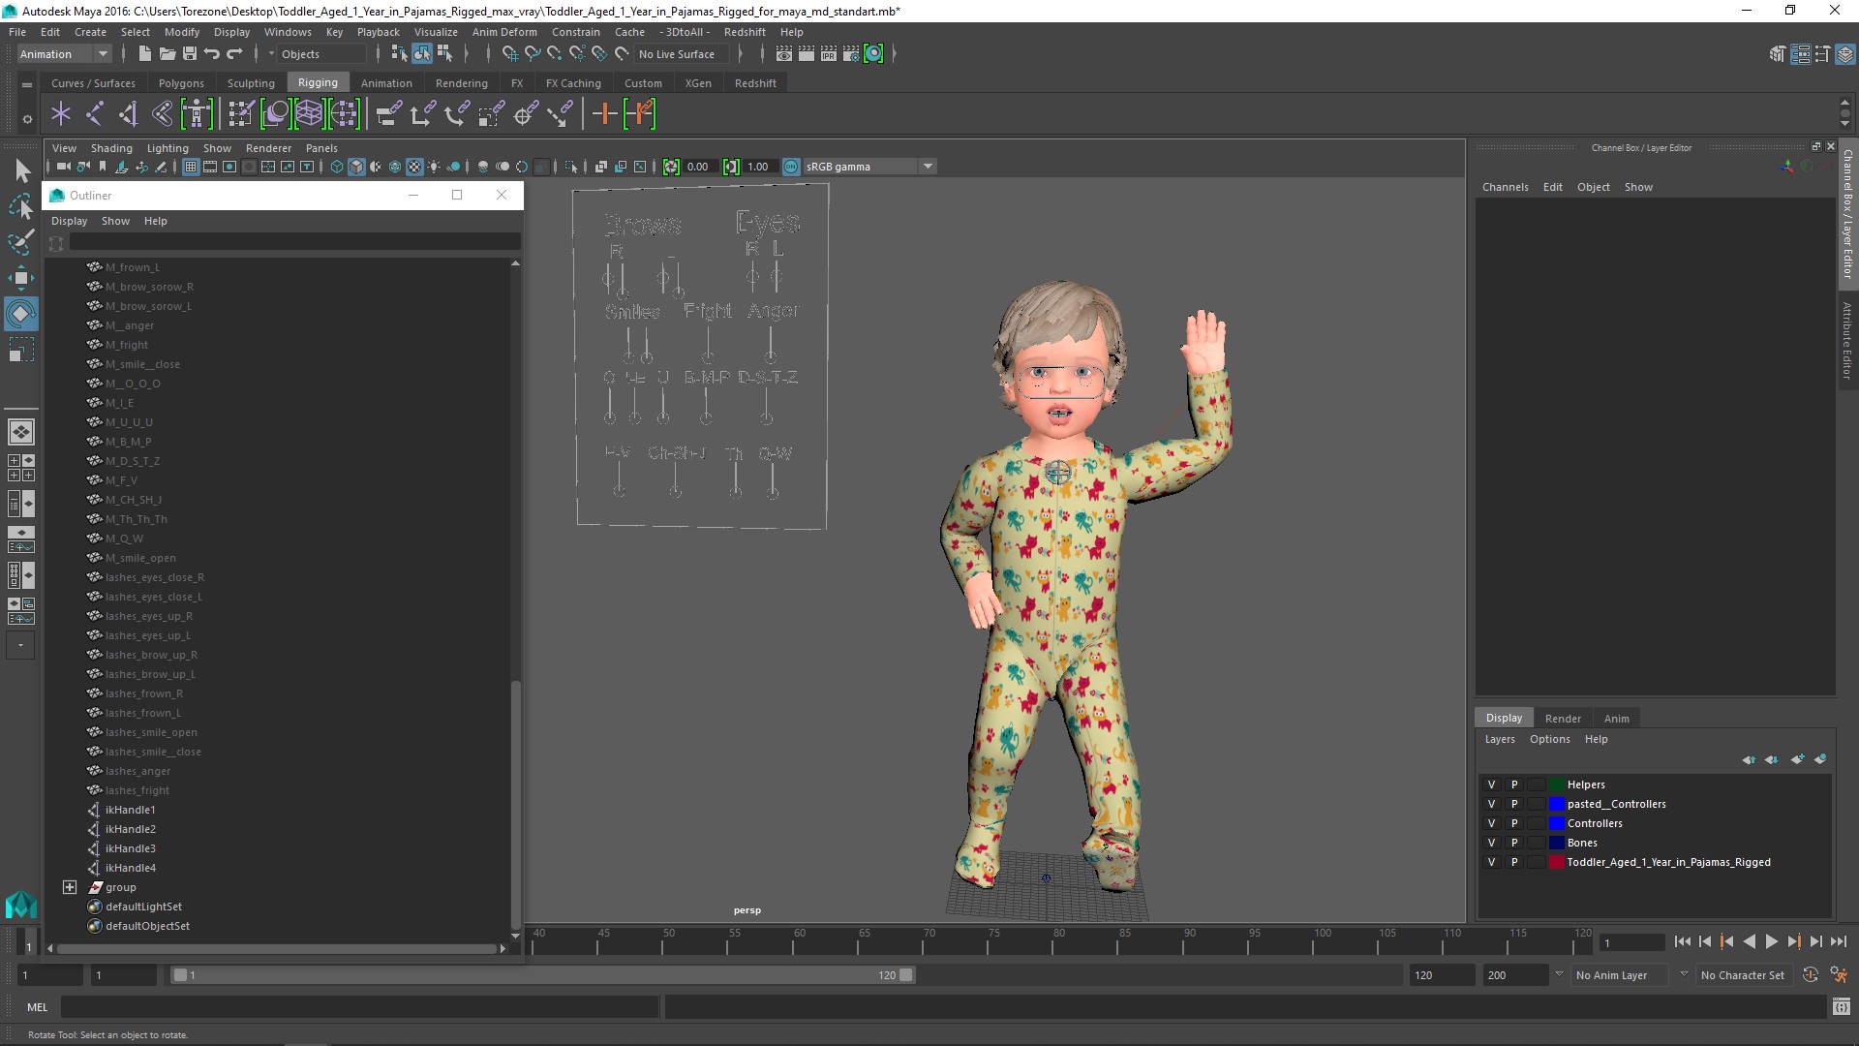Toggle visibility of Bones layer

point(1491,843)
